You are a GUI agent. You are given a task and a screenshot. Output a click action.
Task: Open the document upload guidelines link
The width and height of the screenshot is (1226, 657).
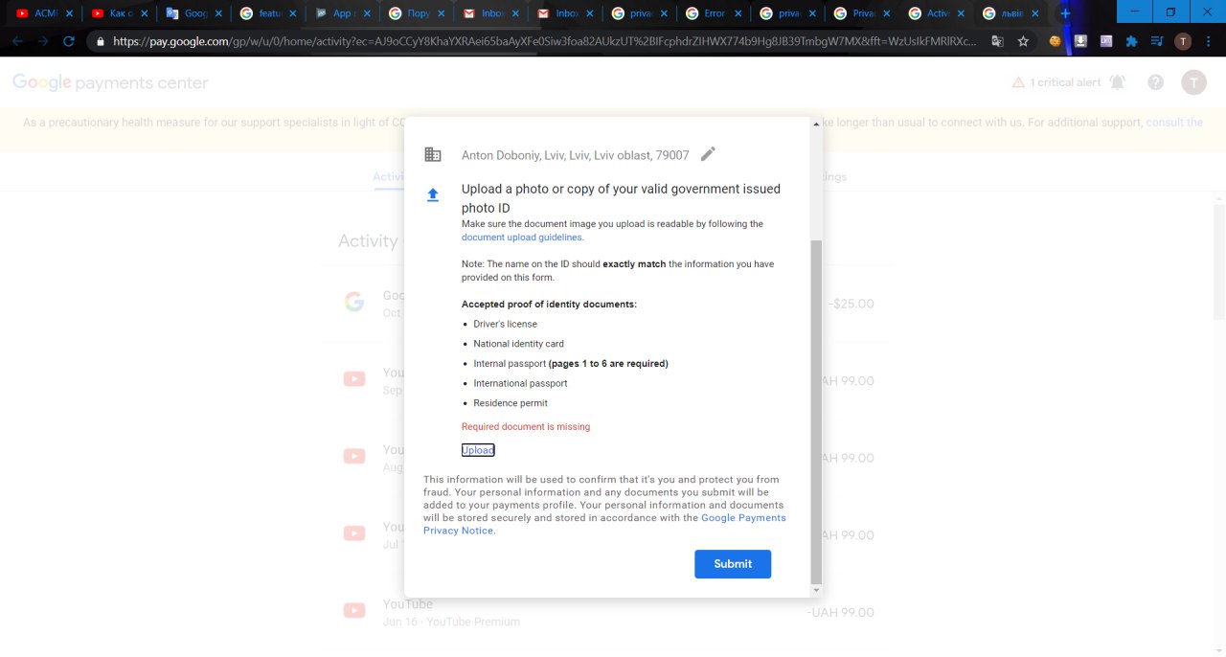click(522, 238)
